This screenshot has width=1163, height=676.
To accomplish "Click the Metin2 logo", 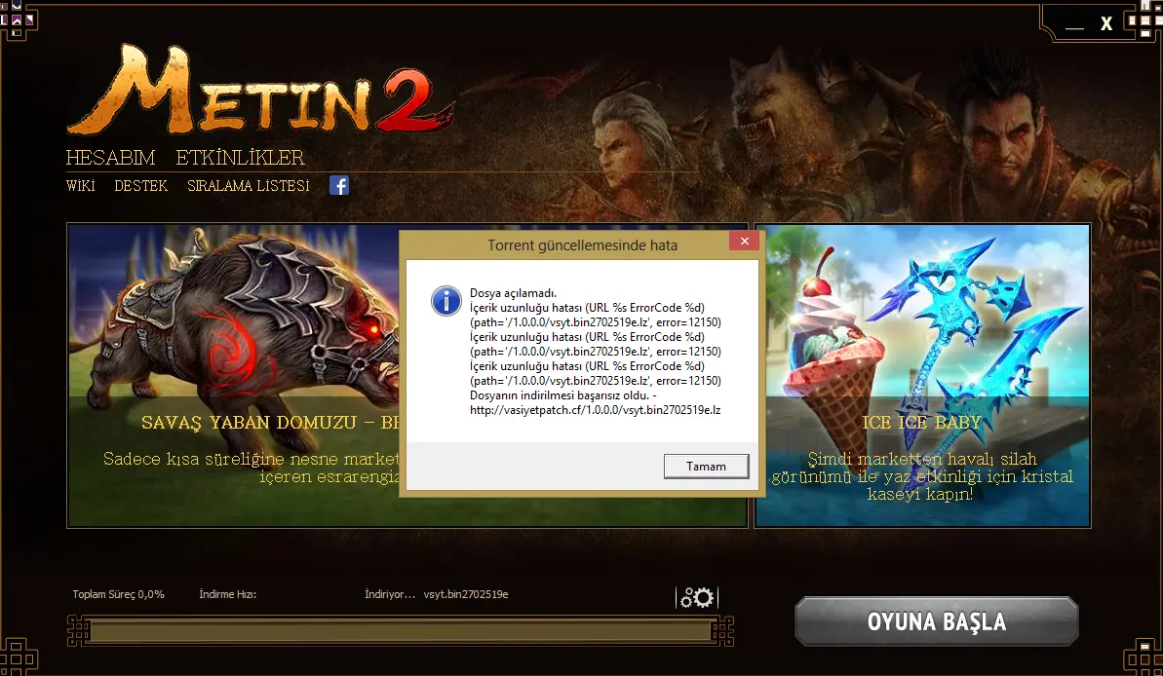I will click(259, 91).
